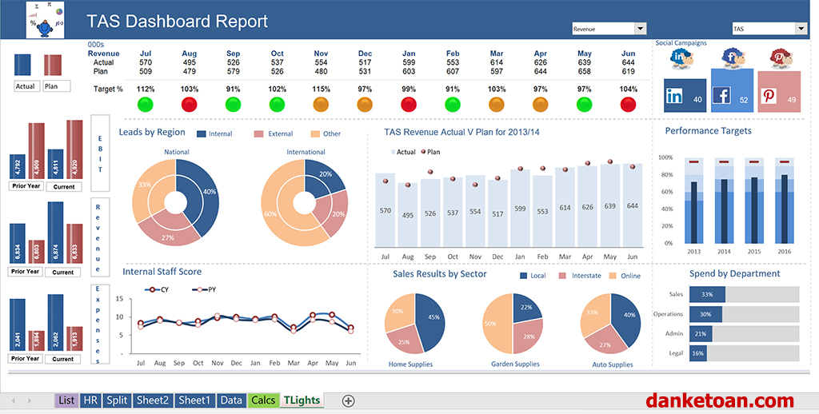Screen dimensions: 819x414
Task: Click the red traffic light under Aug
Action: pyautogui.click(x=190, y=105)
